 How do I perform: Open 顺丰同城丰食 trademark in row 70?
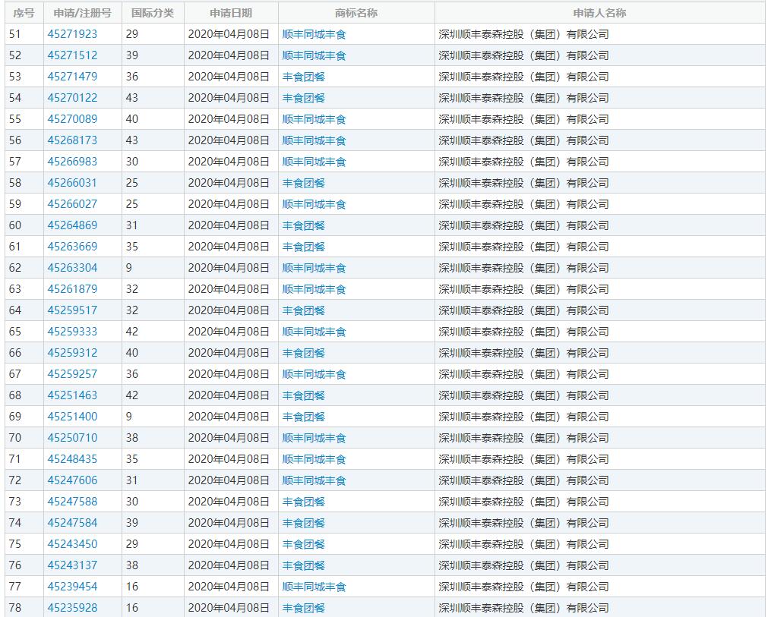point(314,438)
